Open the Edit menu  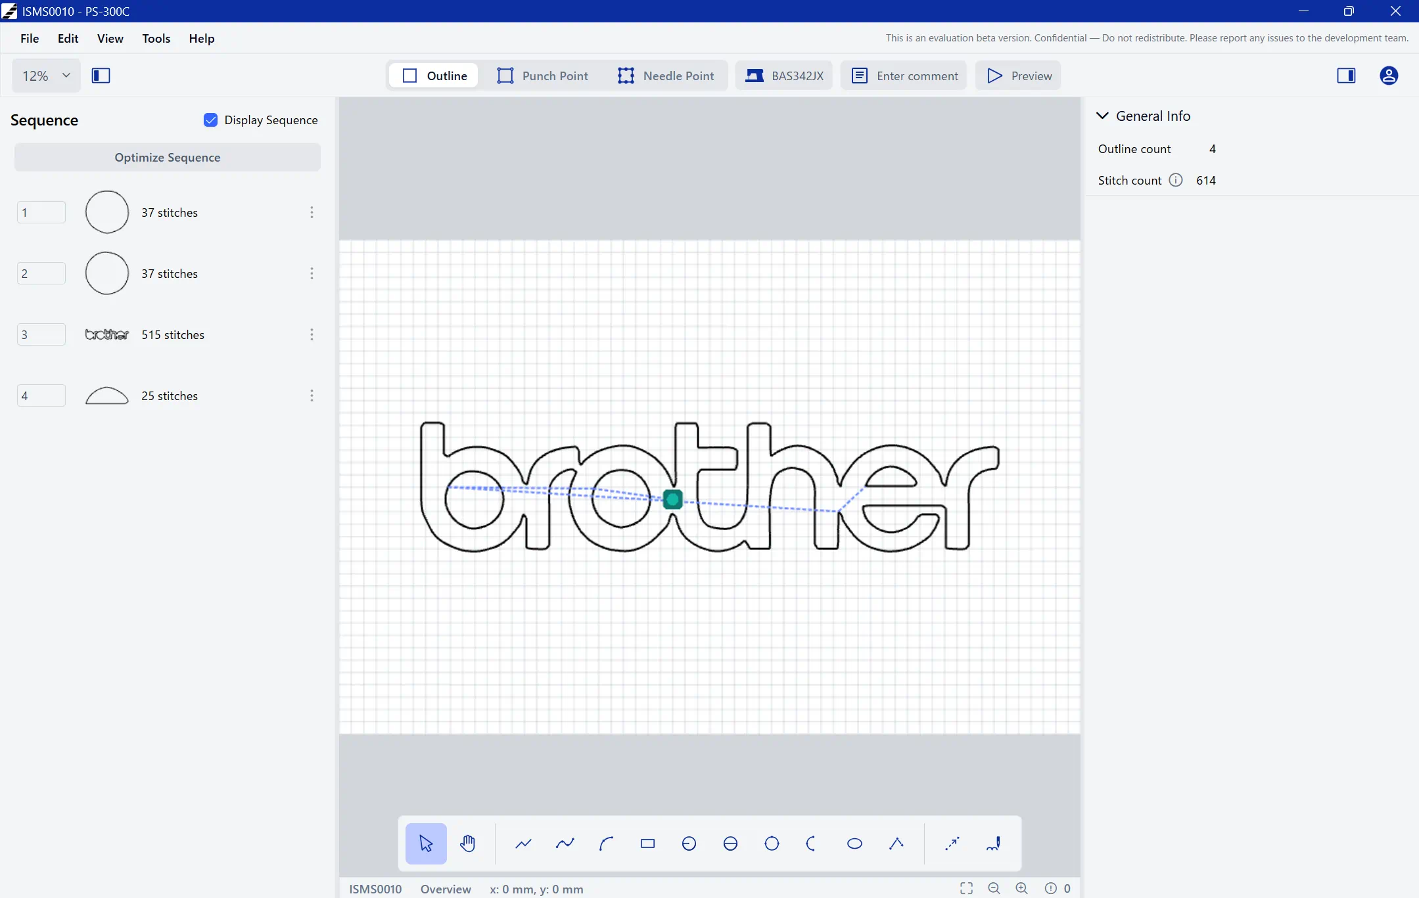click(x=68, y=38)
